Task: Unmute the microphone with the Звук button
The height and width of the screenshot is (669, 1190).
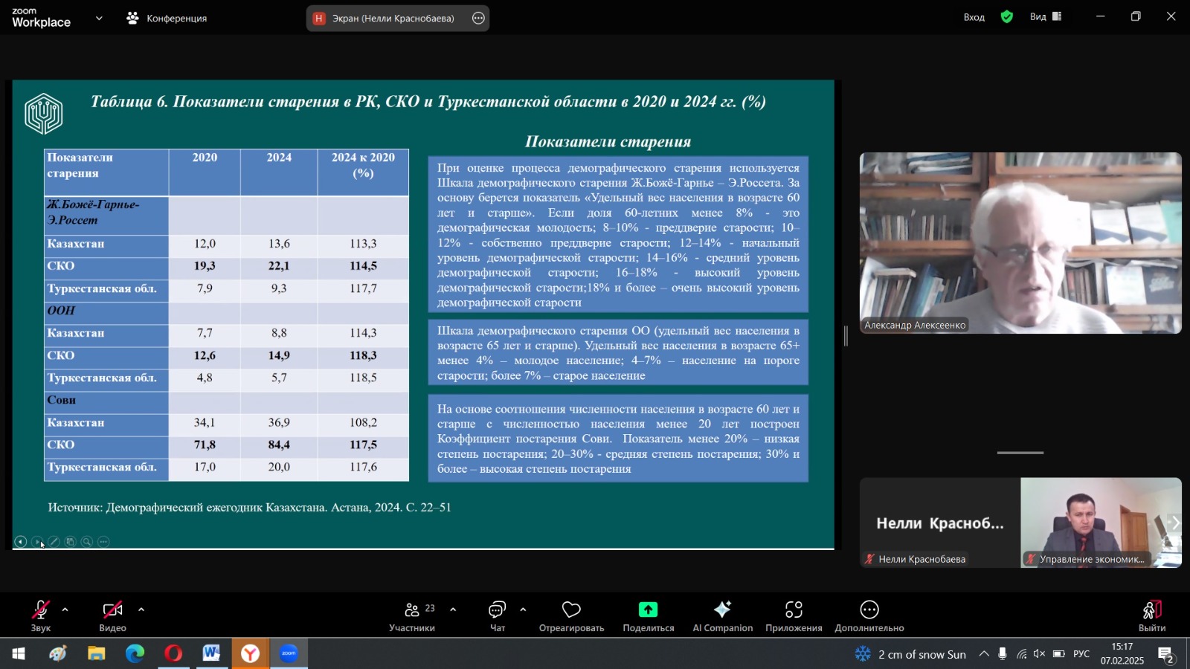Action: point(40,615)
